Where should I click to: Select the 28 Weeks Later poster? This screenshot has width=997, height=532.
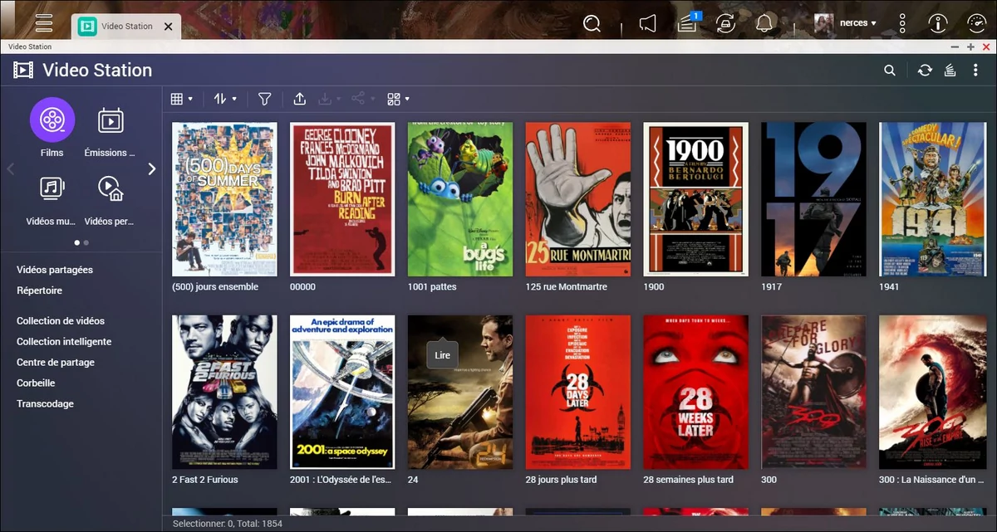pos(696,392)
